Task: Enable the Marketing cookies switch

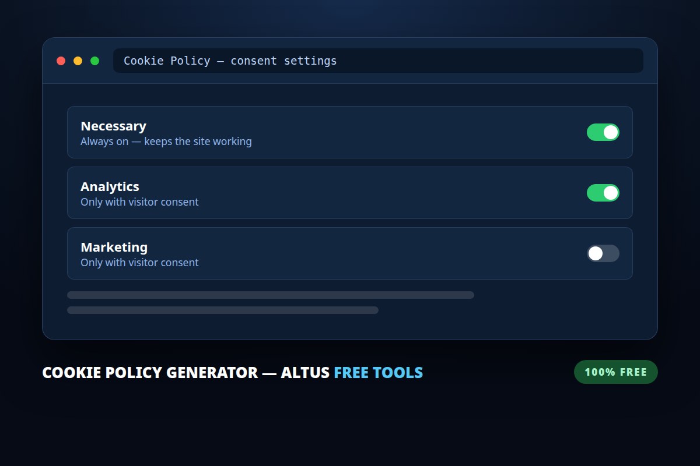Action: coord(603,253)
